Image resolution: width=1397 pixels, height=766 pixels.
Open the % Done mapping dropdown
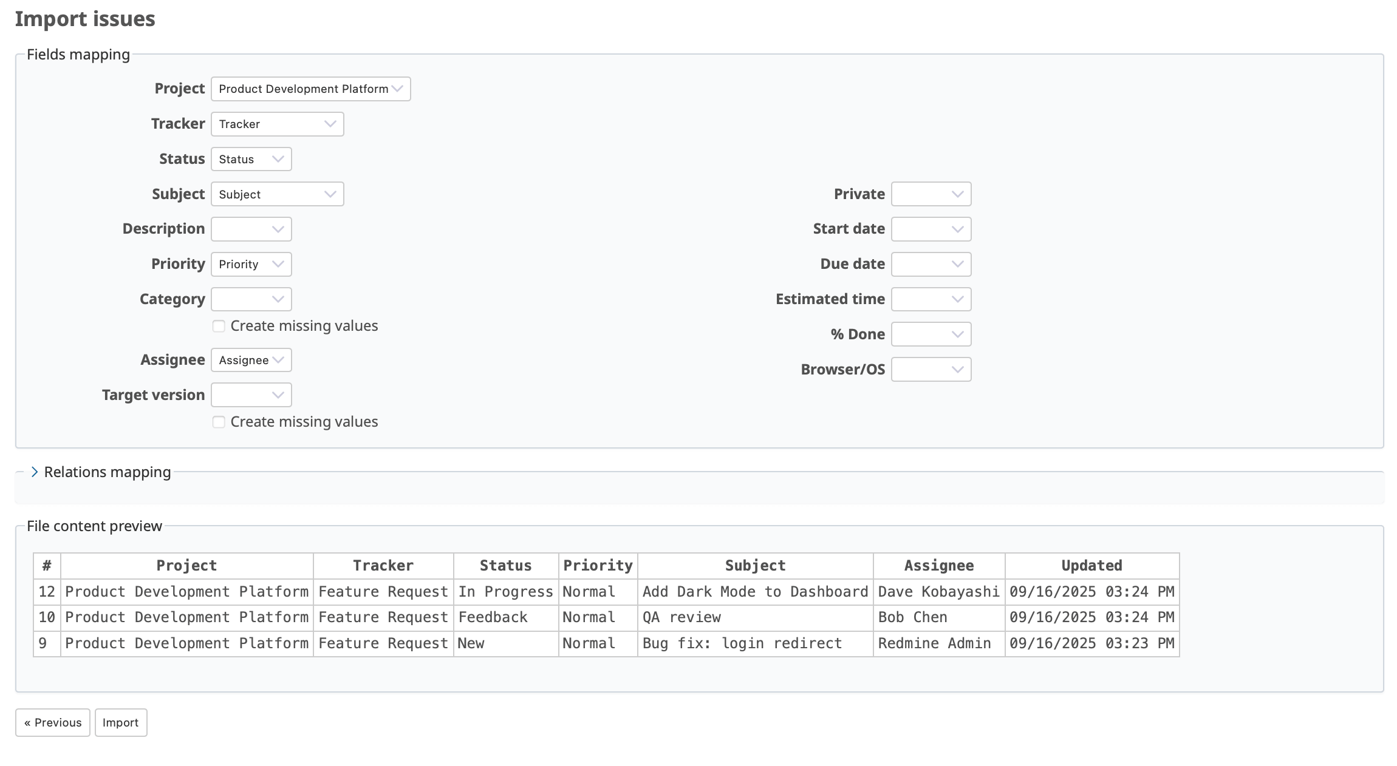click(x=931, y=334)
